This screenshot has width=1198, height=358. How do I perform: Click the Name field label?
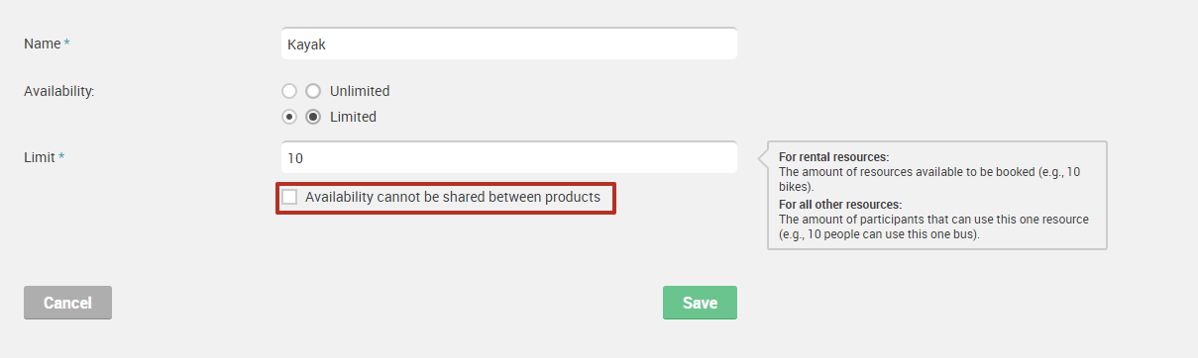43,44
